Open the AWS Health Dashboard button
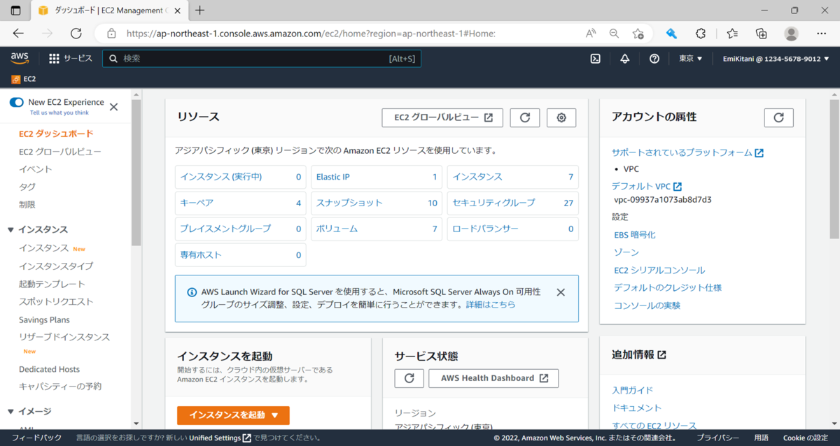 click(x=494, y=378)
